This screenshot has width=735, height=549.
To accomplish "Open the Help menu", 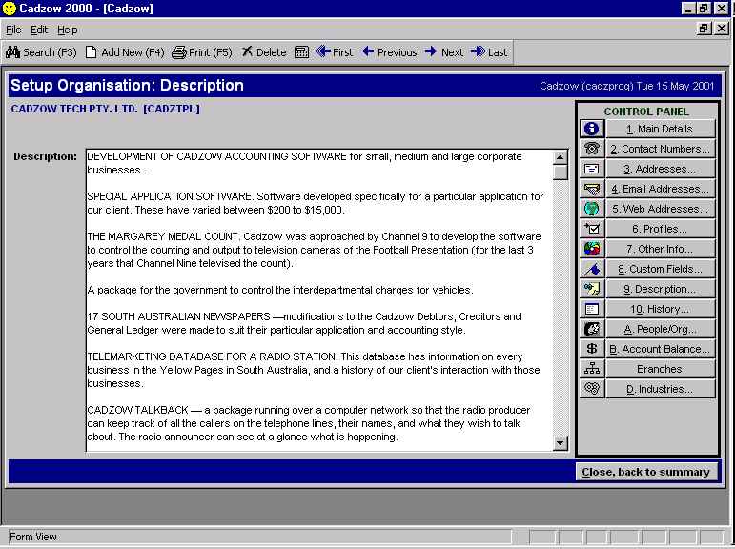I will click(x=68, y=30).
